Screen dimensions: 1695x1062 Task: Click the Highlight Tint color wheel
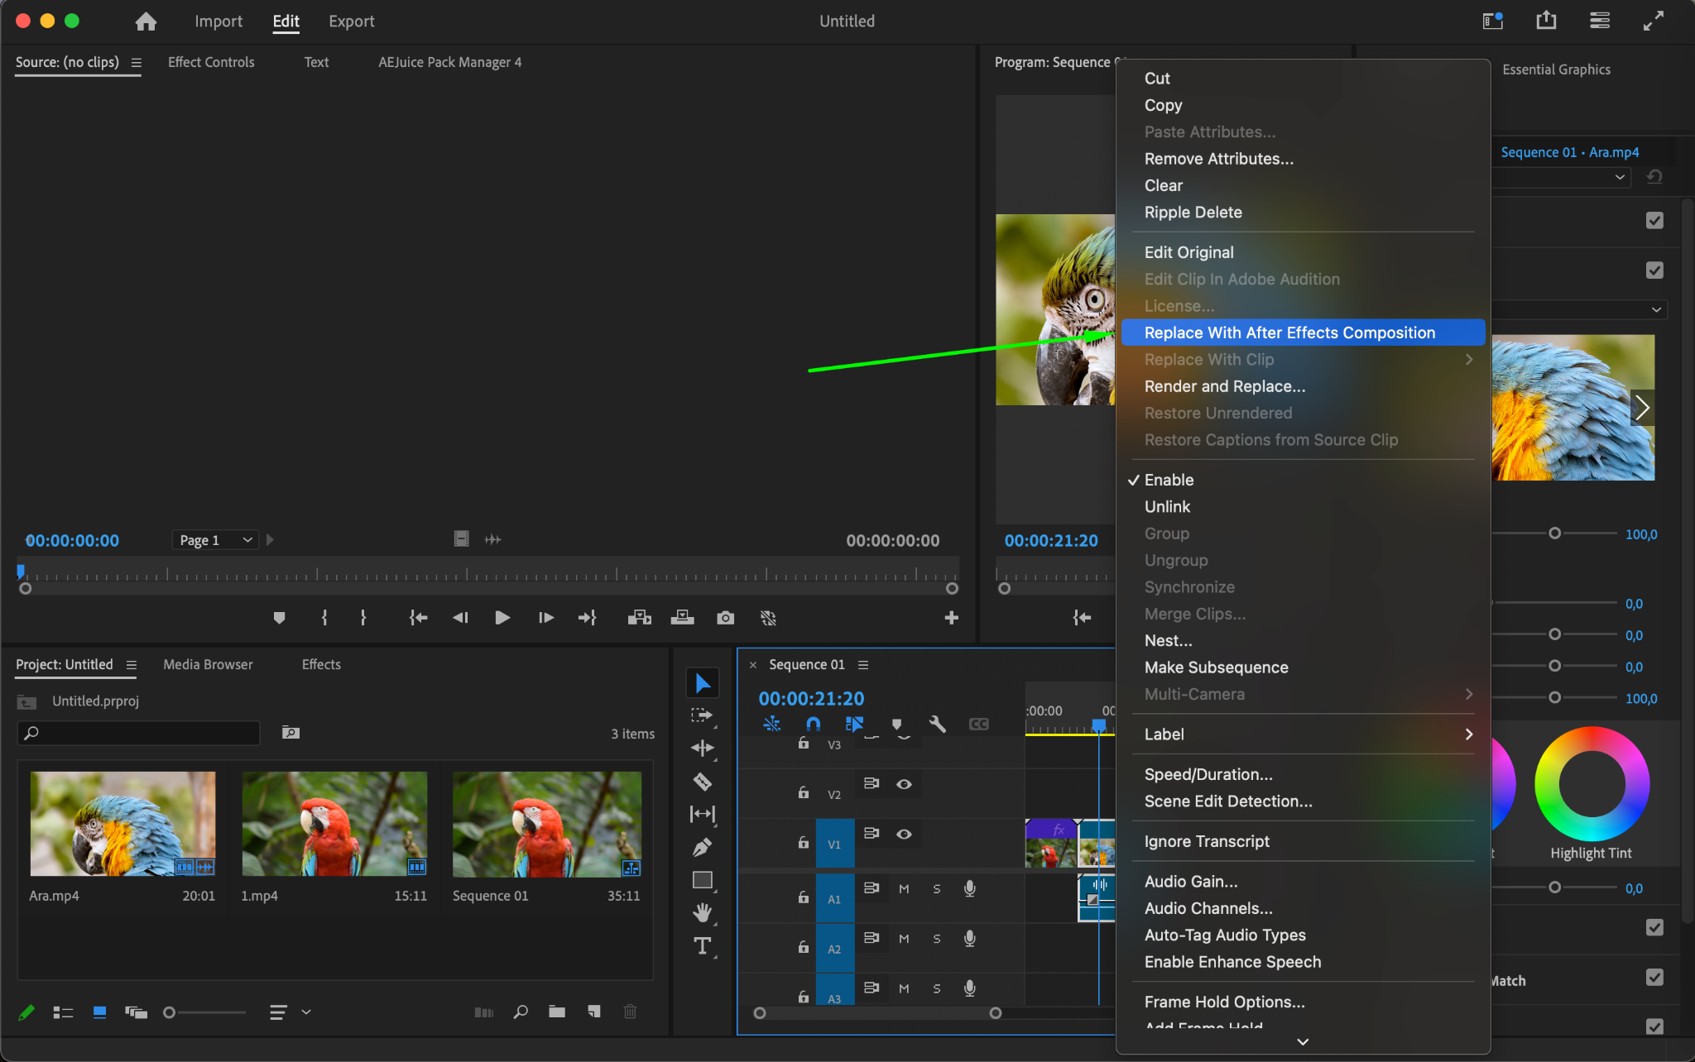point(1591,784)
